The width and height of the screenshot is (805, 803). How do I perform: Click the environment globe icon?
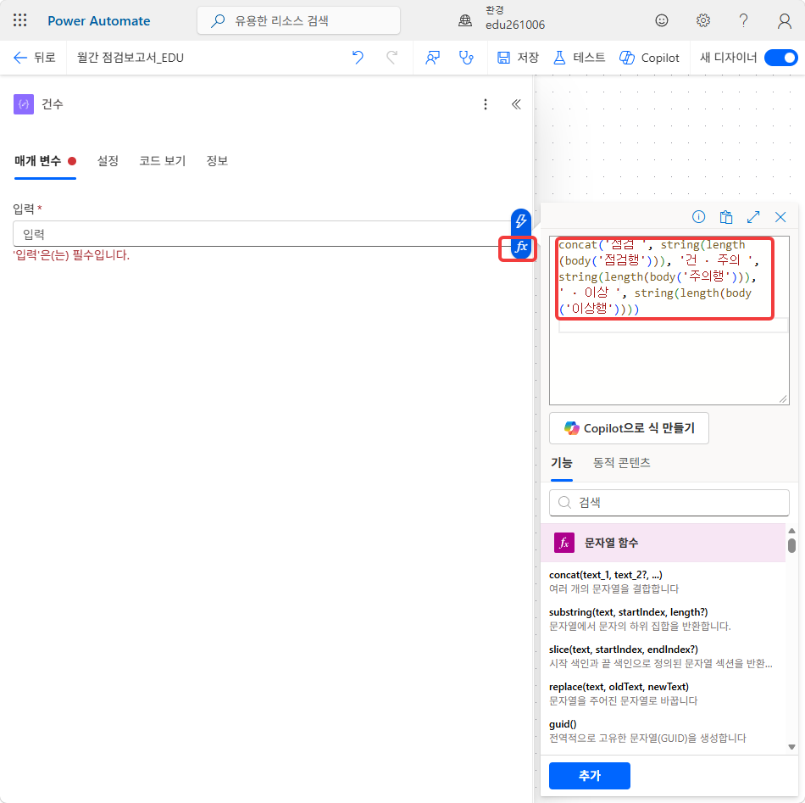click(x=465, y=20)
